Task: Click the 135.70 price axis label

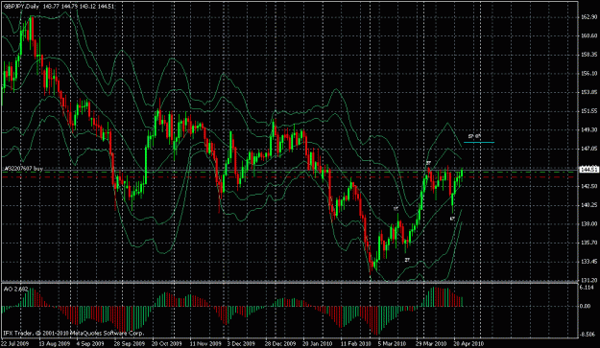Action: click(588, 243)
